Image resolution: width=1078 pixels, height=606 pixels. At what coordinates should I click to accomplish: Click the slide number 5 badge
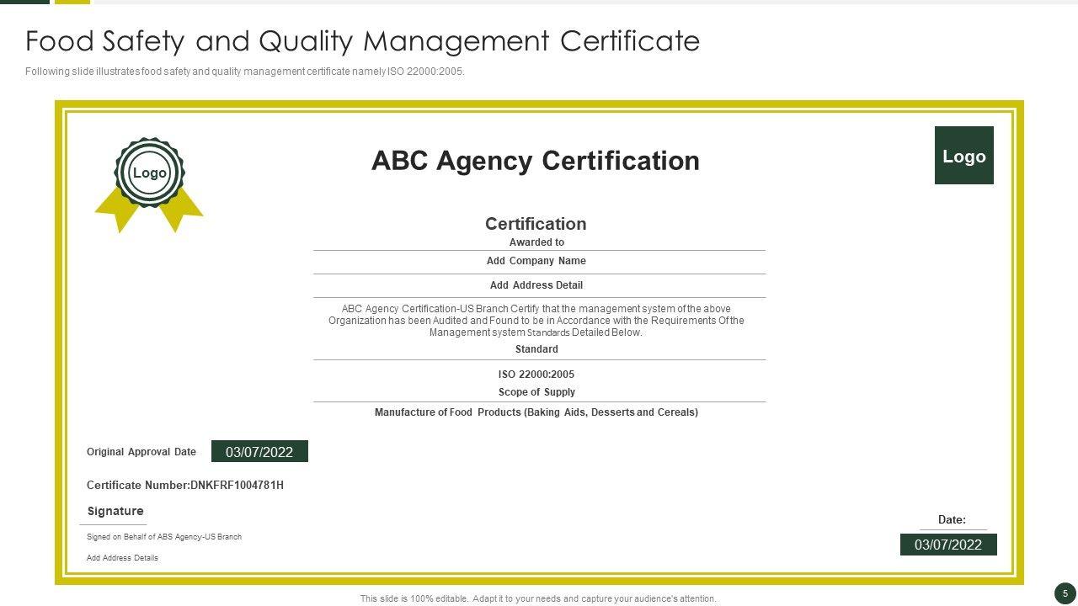(1065, 593)
